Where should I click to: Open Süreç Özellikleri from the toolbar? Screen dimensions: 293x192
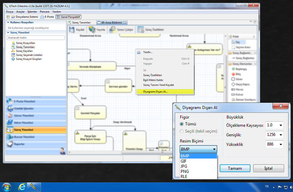pyautogui.click(x=141, y=30)
